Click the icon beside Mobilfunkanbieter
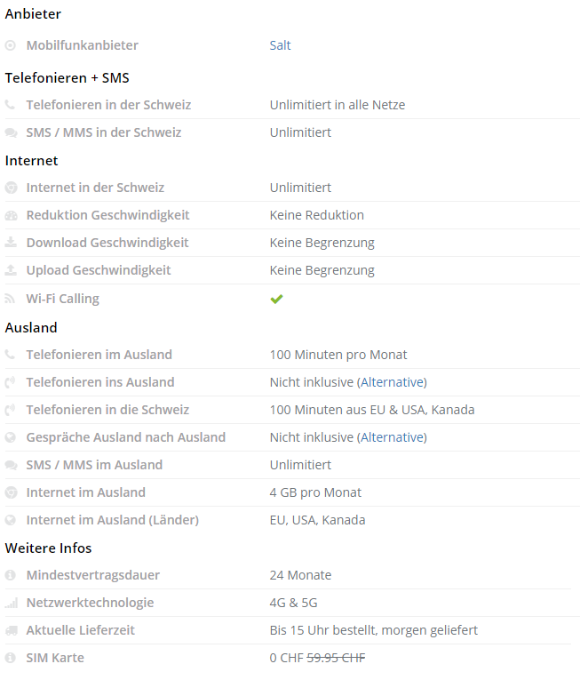Screen dimensions: 580x688 click(x=11, y=45)
